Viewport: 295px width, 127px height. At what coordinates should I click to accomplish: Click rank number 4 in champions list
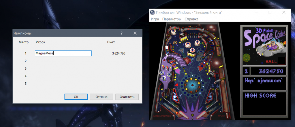(x=26, y=76)
